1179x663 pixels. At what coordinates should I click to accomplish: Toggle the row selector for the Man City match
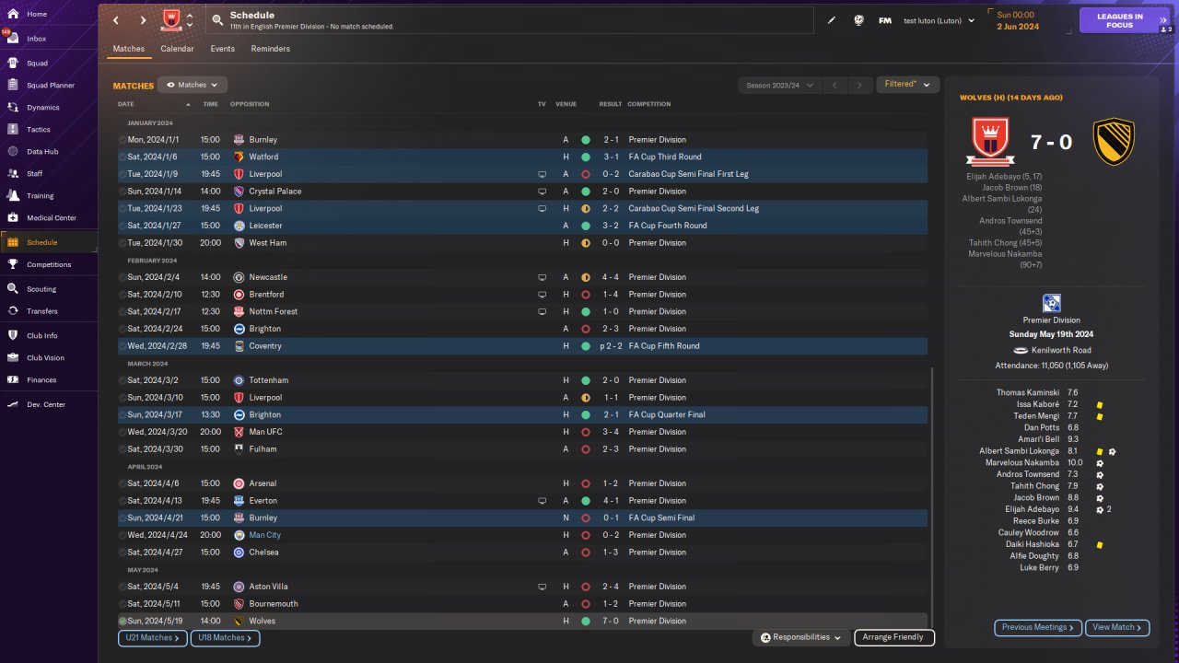123,535
